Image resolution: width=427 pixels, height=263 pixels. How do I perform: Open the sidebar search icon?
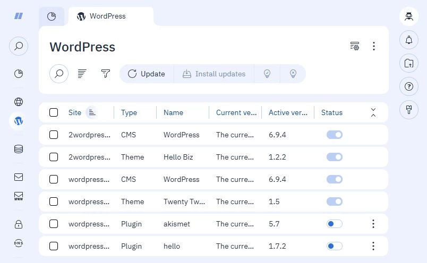[x=19, y=46]
